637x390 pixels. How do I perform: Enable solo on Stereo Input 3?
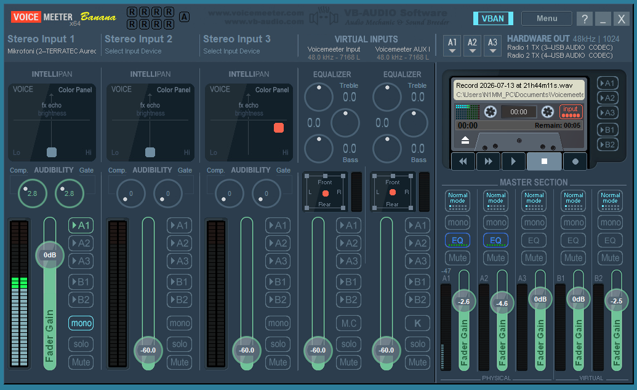278,344
